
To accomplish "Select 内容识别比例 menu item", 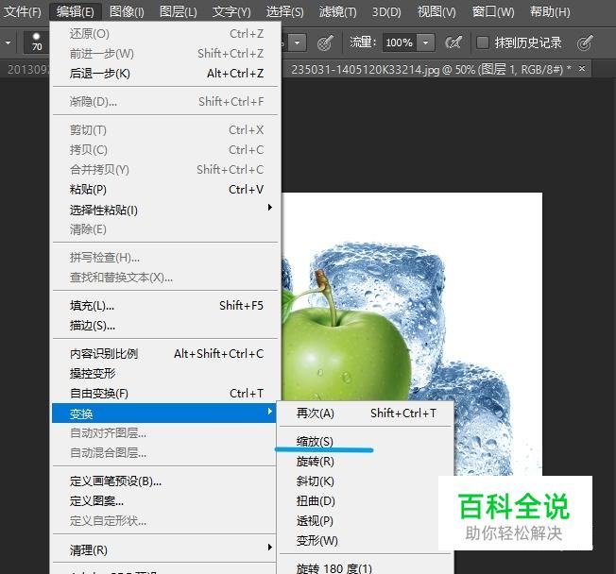I will [x=166, y=354].
